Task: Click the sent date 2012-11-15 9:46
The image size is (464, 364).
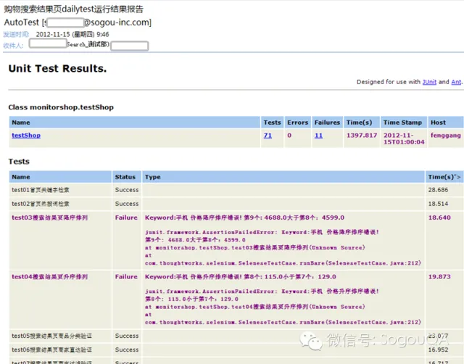Action: pos(72,34)
